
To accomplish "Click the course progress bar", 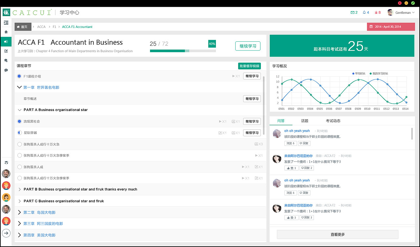I will click(x=183, y=51).
